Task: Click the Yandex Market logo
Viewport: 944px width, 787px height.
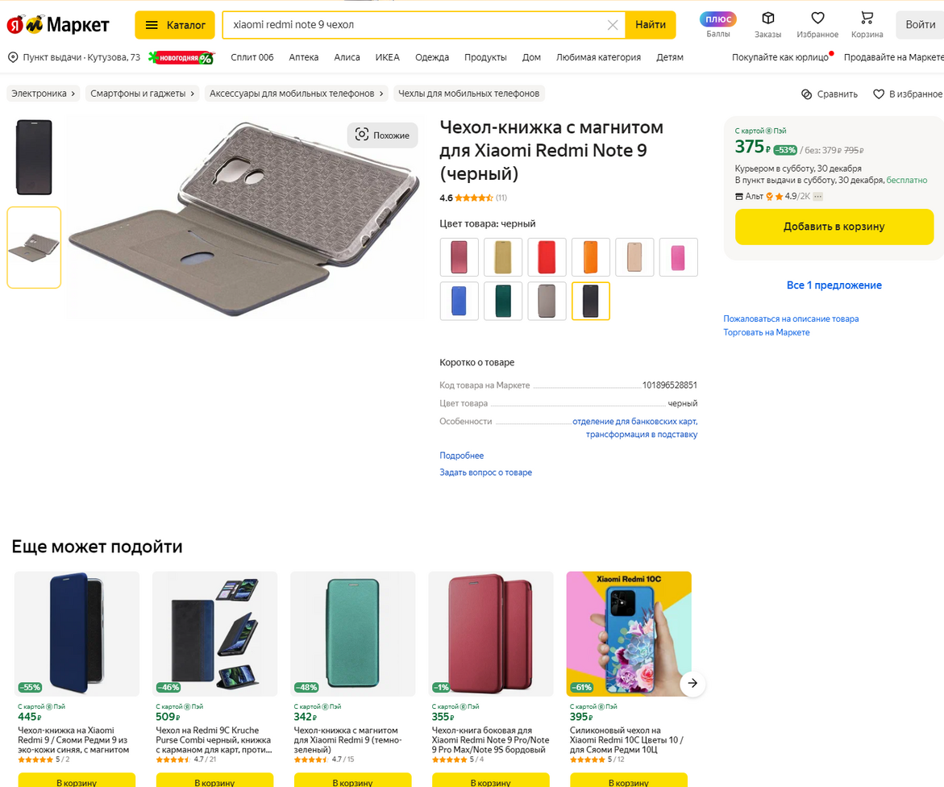Action: pos(58,25)
